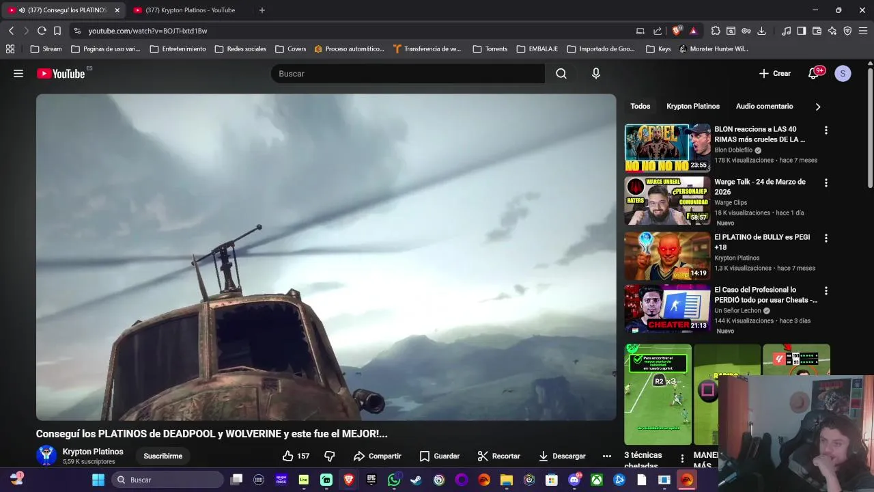Viewport: 874px width, 492px height.
Task: Open the Krypton Platinos channel avatar
Action: 46,456
